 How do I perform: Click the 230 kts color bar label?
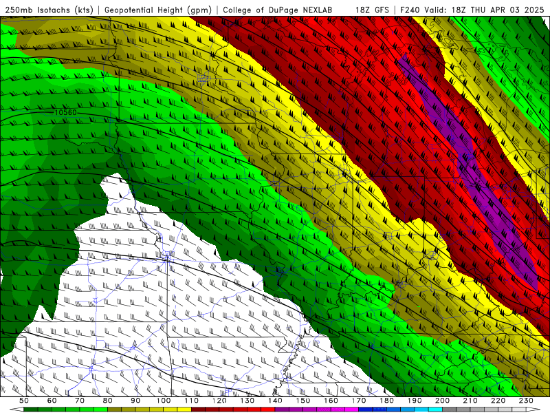526,401
